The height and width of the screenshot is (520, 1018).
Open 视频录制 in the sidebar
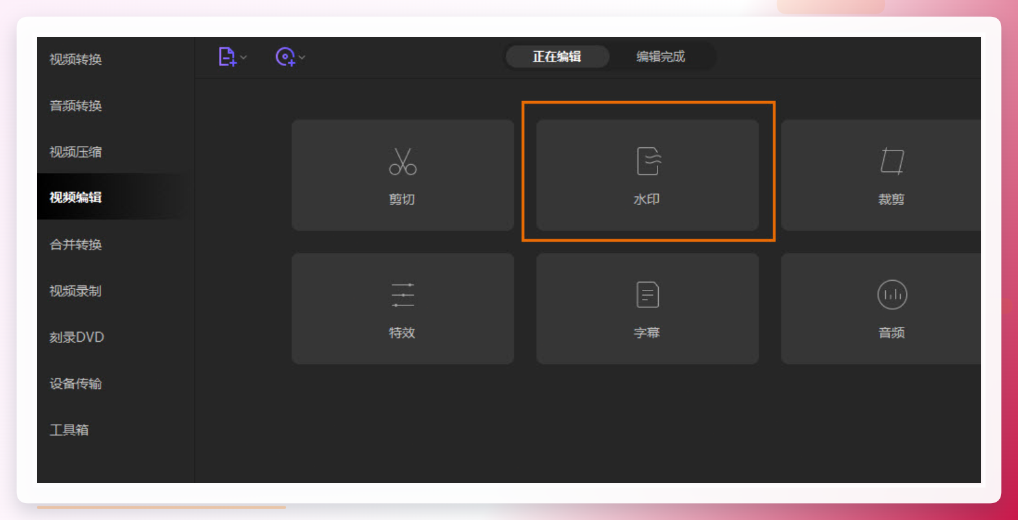(x=76, y=291)
